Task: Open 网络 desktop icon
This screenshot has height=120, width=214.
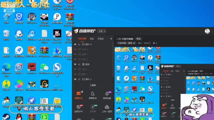Action: click(x=6, y=18)
